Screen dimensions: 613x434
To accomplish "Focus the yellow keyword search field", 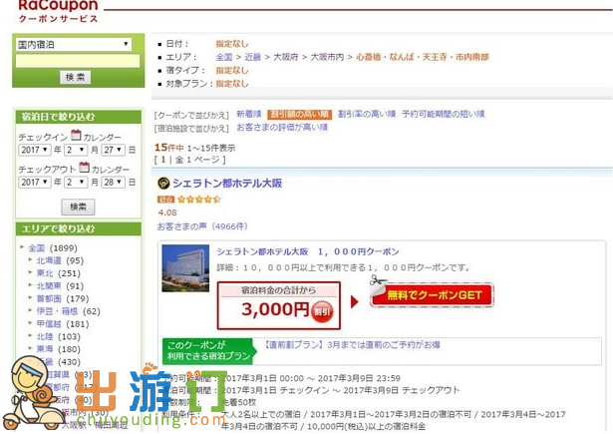I will (78, 61).
